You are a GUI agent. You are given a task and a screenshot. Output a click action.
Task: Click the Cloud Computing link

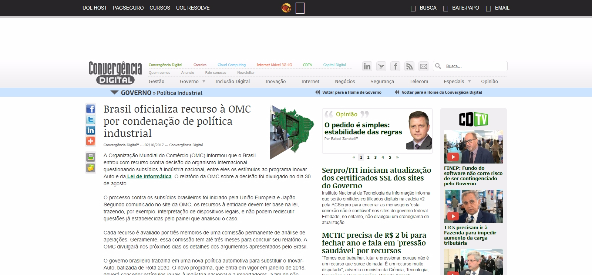click(x=232, y=65)
